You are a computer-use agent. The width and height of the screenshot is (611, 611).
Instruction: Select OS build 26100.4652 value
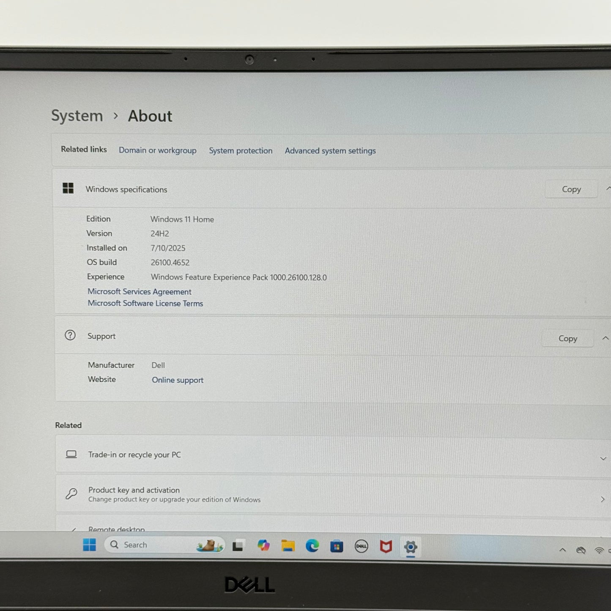point(170,262)
